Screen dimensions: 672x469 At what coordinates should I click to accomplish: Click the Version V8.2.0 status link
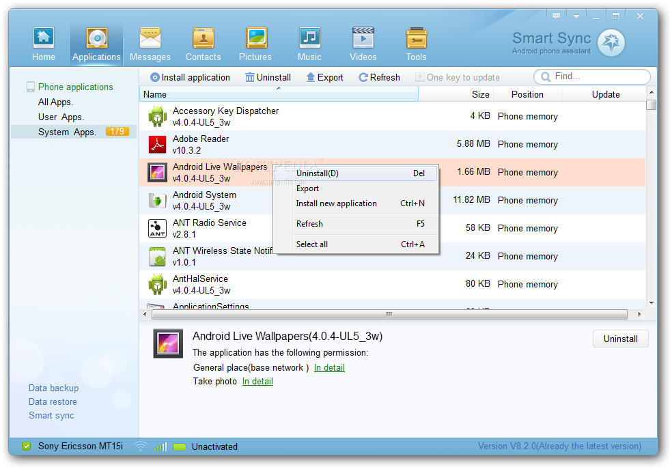click(560, 446)
